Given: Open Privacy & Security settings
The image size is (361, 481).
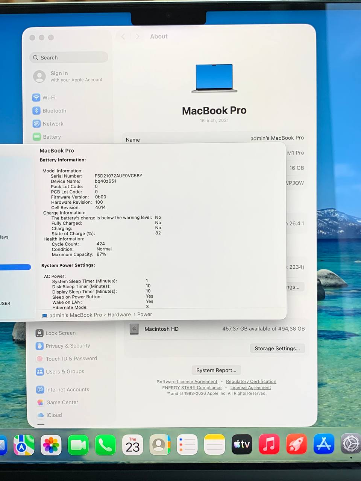Looking at the screenshot, I should [x=63, y=346].
